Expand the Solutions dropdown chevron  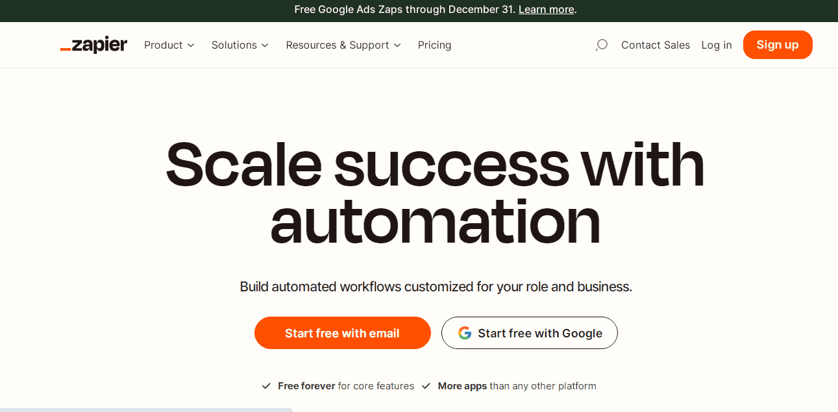(265, 45)
